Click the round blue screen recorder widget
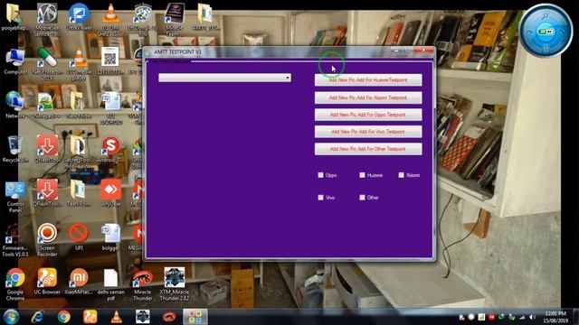 click(x=546, y=31)
